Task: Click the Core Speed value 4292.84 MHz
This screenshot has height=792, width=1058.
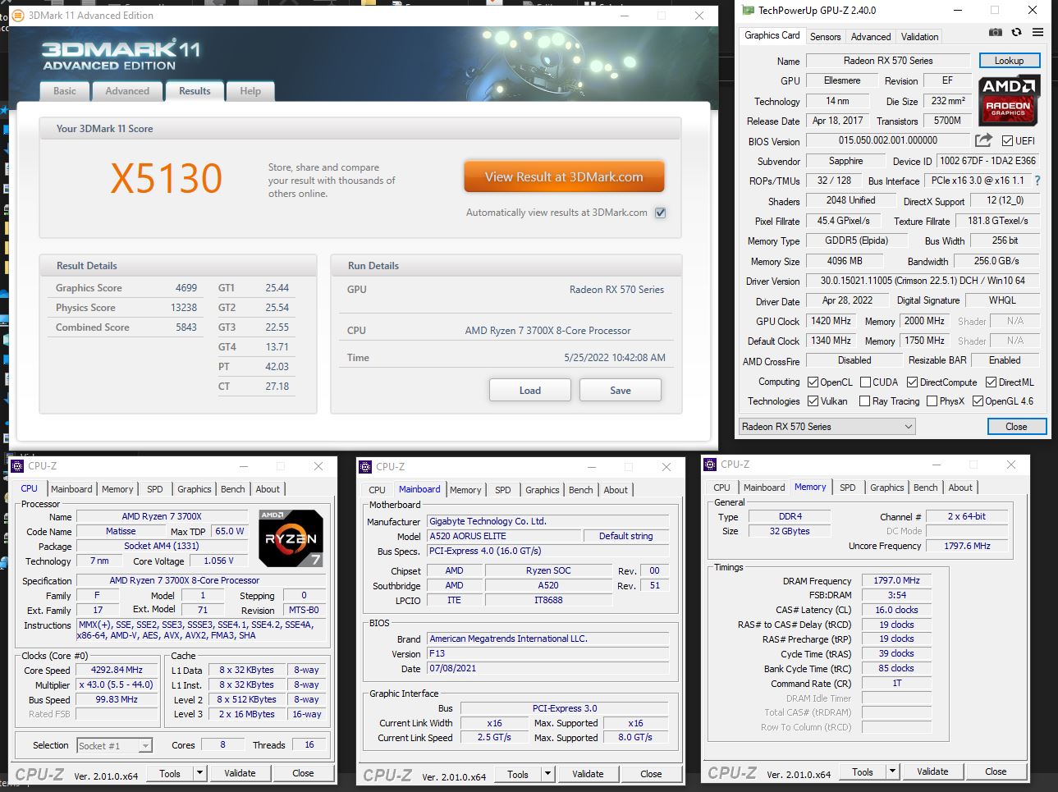Action: (x=117, y=671)
